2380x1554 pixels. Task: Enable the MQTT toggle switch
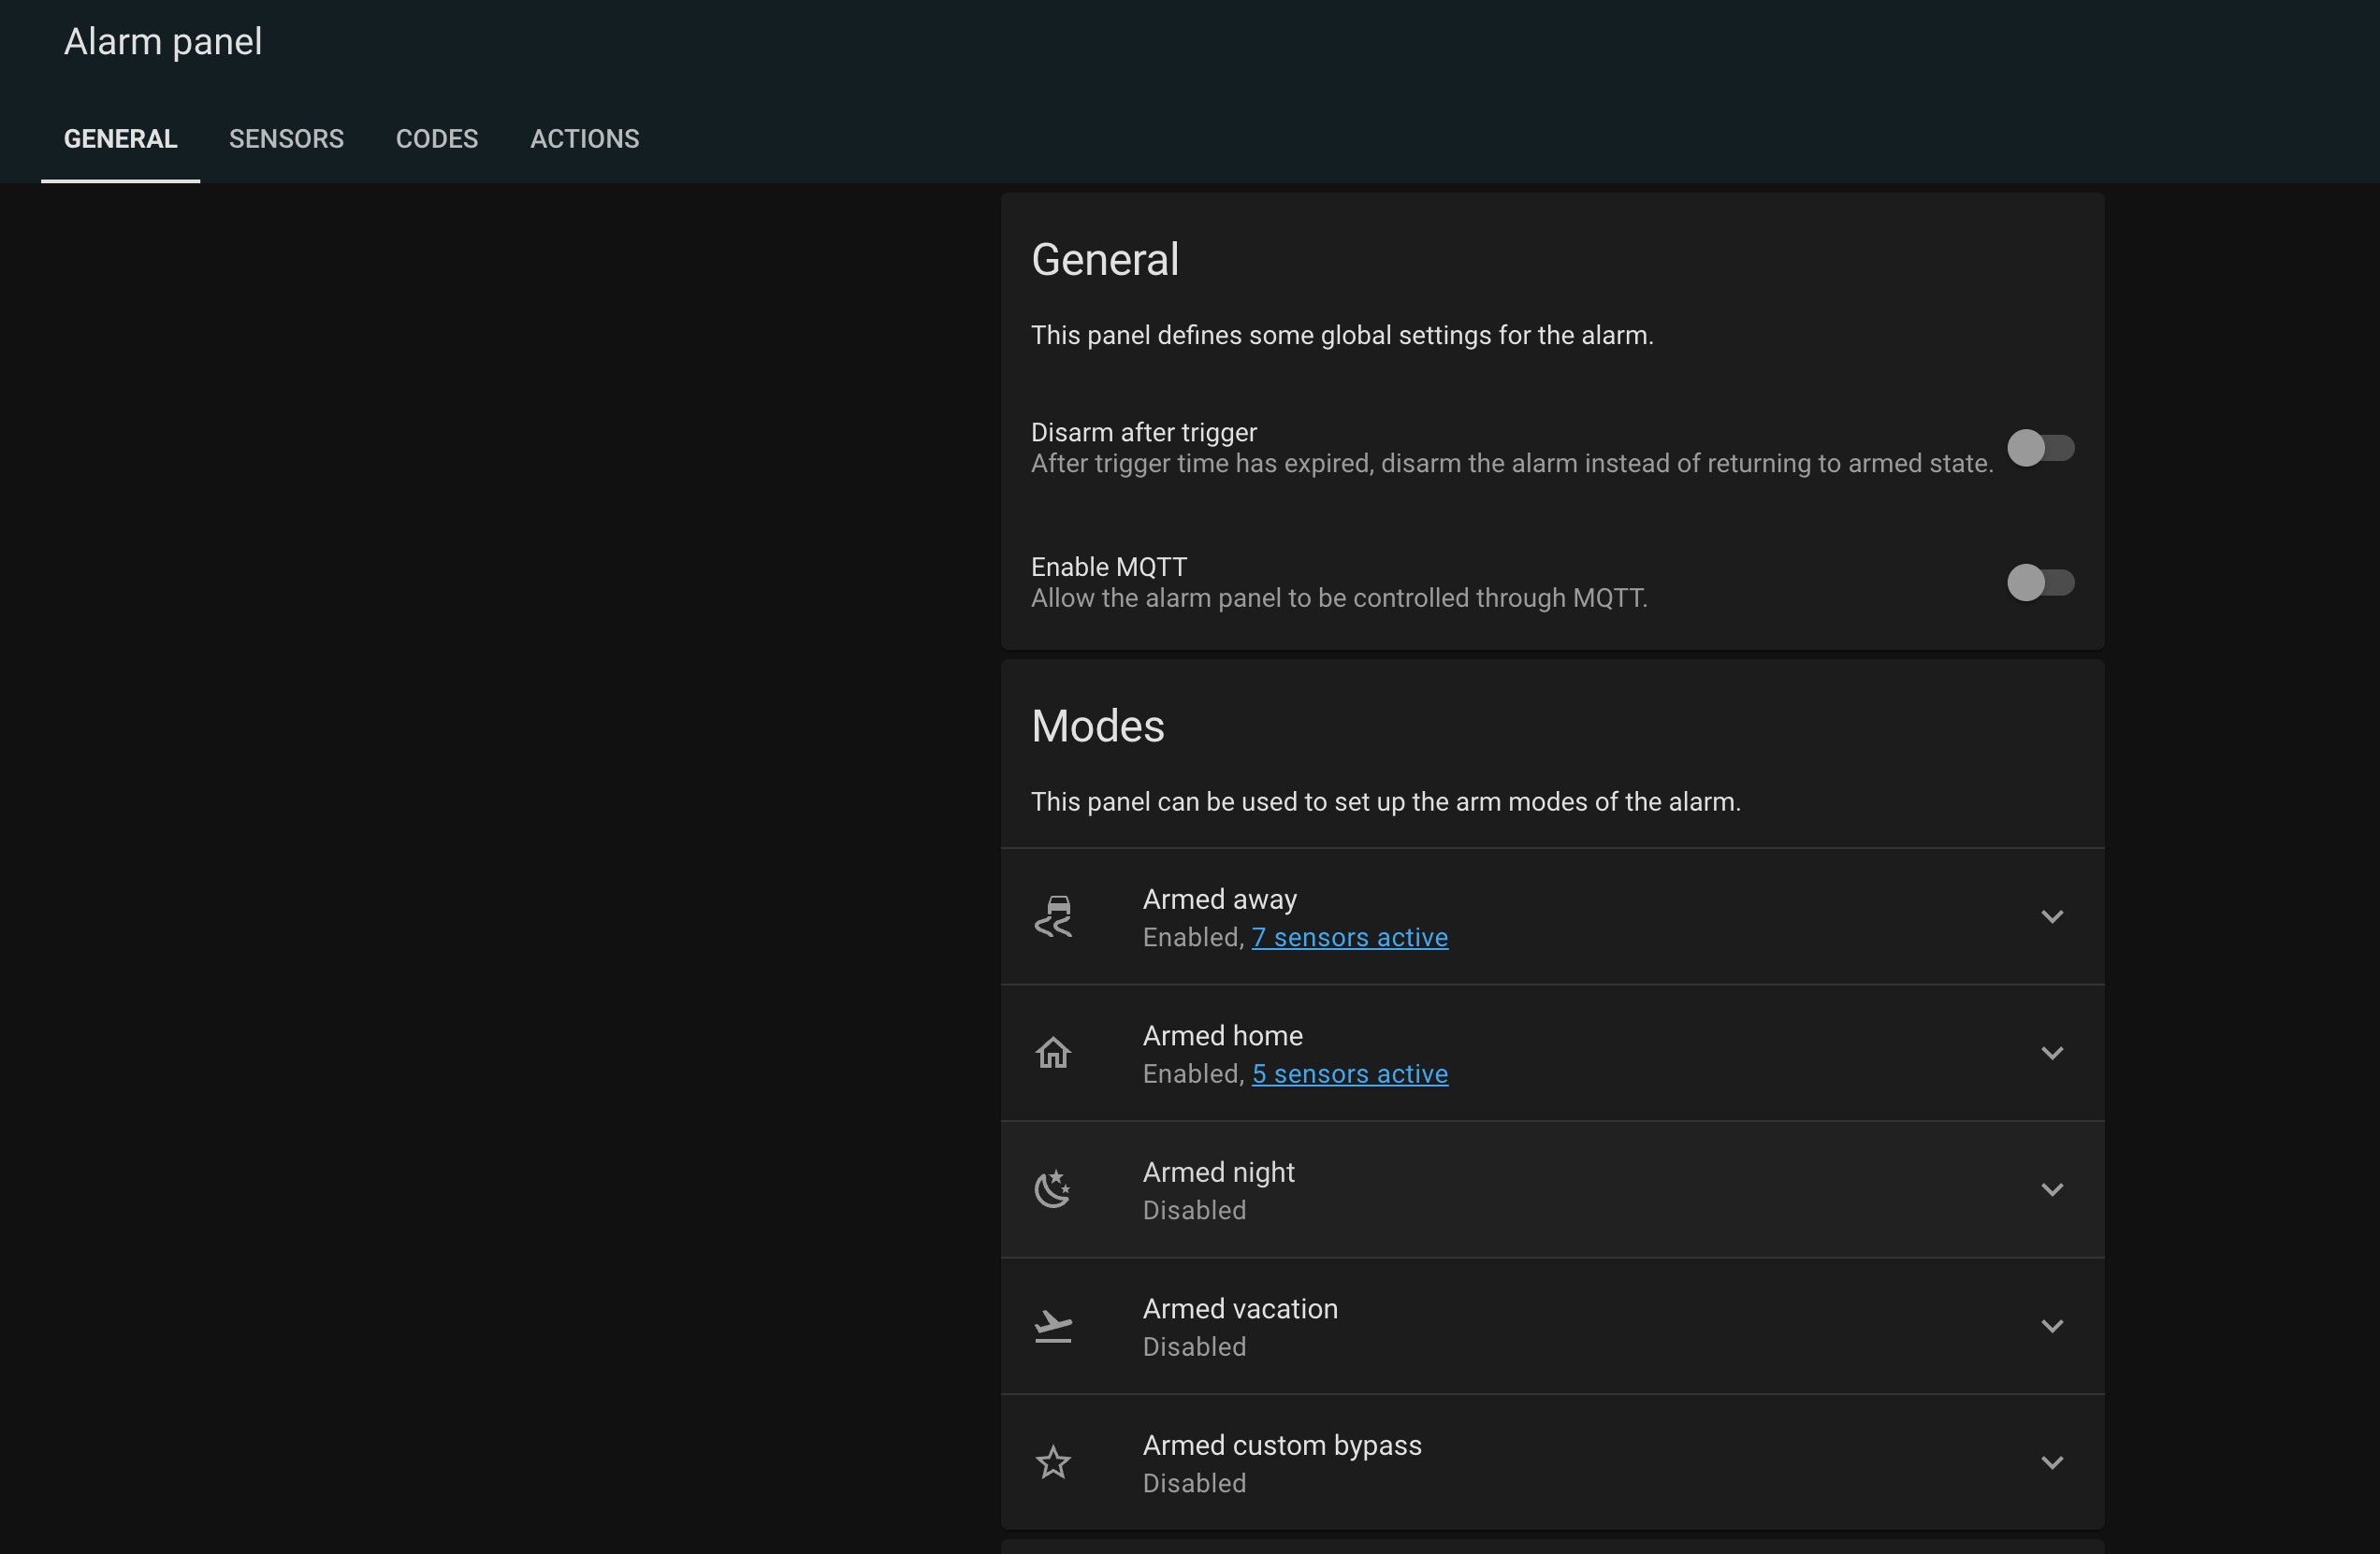pyautogui.click(x=2040, y=583)
